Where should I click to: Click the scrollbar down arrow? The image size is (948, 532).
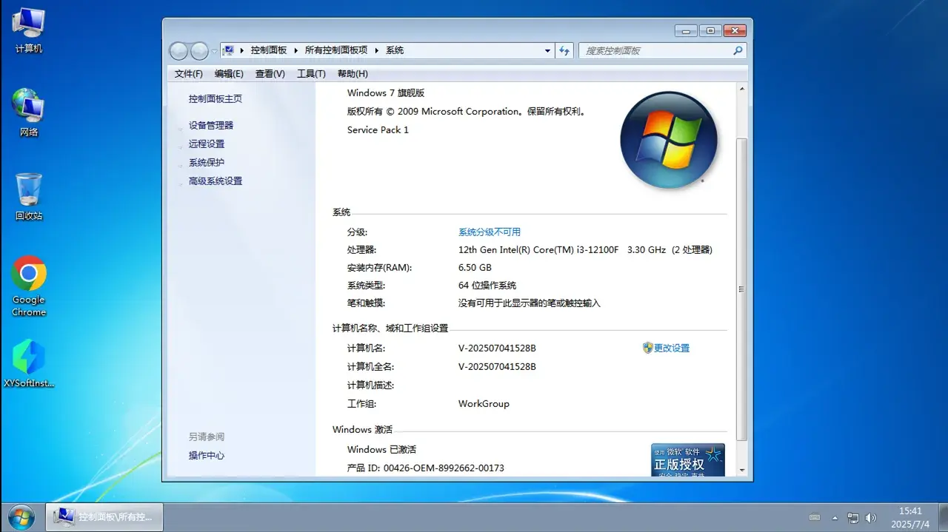742,470
